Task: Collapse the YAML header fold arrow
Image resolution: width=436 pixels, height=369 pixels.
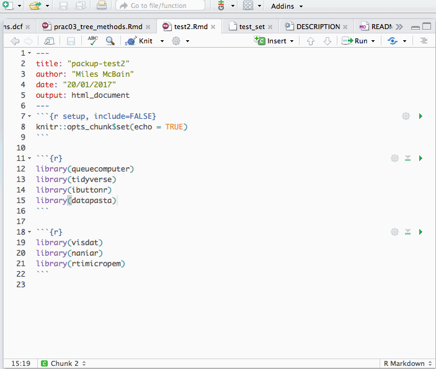Action: [x=29, y=53]
